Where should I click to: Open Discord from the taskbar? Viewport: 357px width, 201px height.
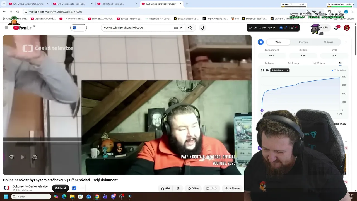113,197
